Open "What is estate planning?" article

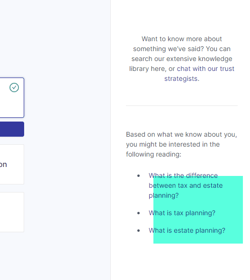(x=187, y=230)
